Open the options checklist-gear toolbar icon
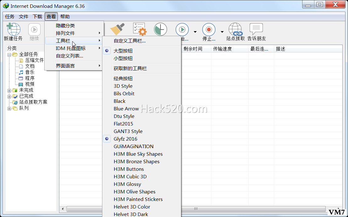The height and width of the screenshot is (217, 348). coord(140,29)
